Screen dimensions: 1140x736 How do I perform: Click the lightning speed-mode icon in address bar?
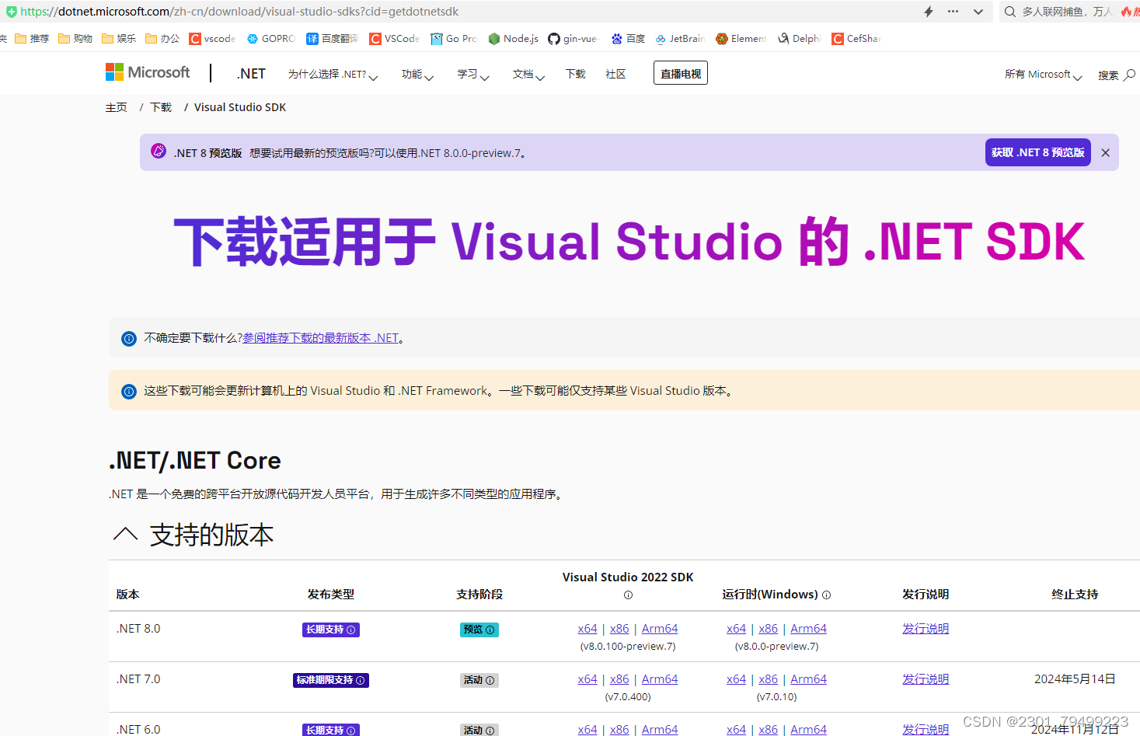tap(929, 12)
